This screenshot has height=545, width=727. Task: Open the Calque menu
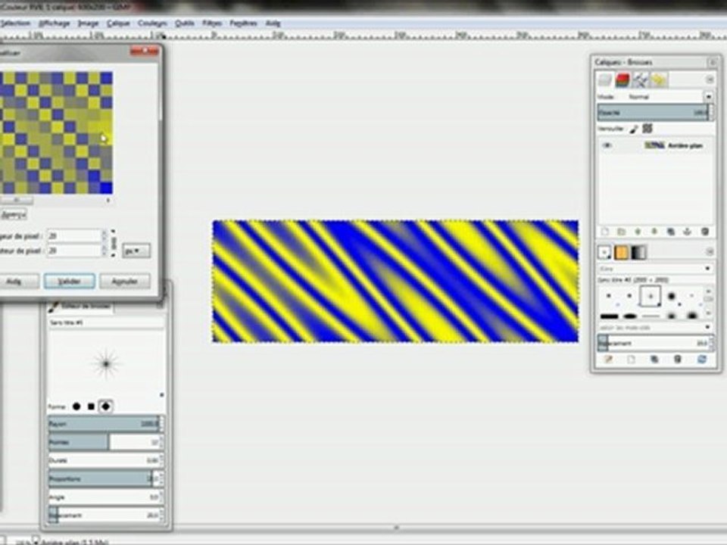(118, 23)
